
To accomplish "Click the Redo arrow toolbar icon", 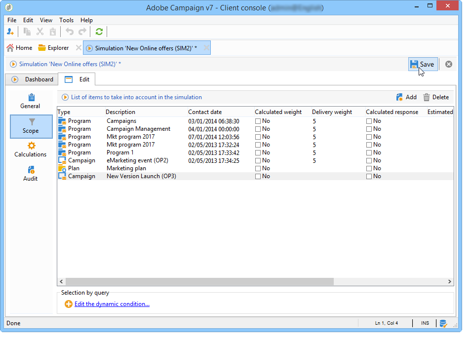I will (x=82, y=32).
